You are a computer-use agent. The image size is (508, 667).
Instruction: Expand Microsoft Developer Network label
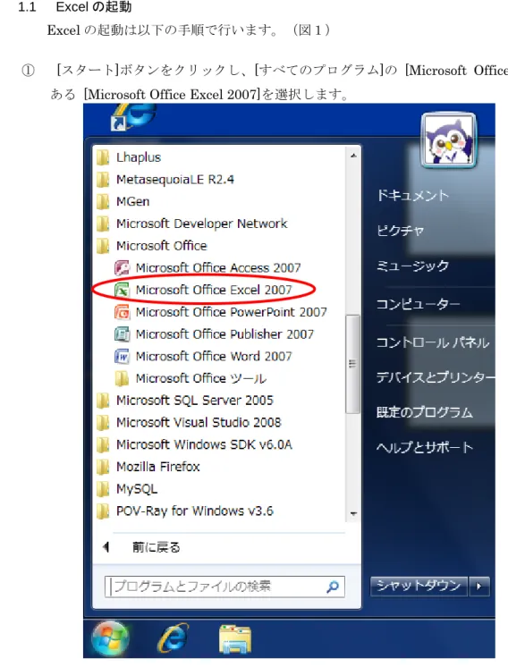pyautogui.click(x=202, y=224)
